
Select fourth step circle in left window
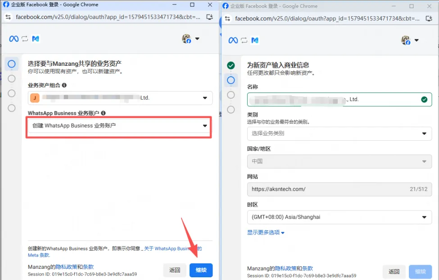(11, 108)
